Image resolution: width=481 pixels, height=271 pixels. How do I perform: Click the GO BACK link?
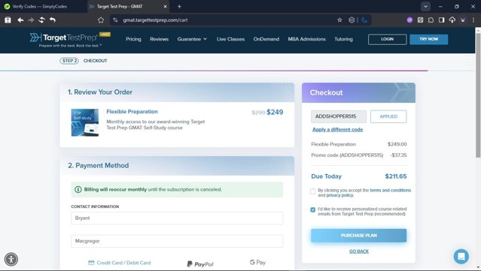coord(359,251)
